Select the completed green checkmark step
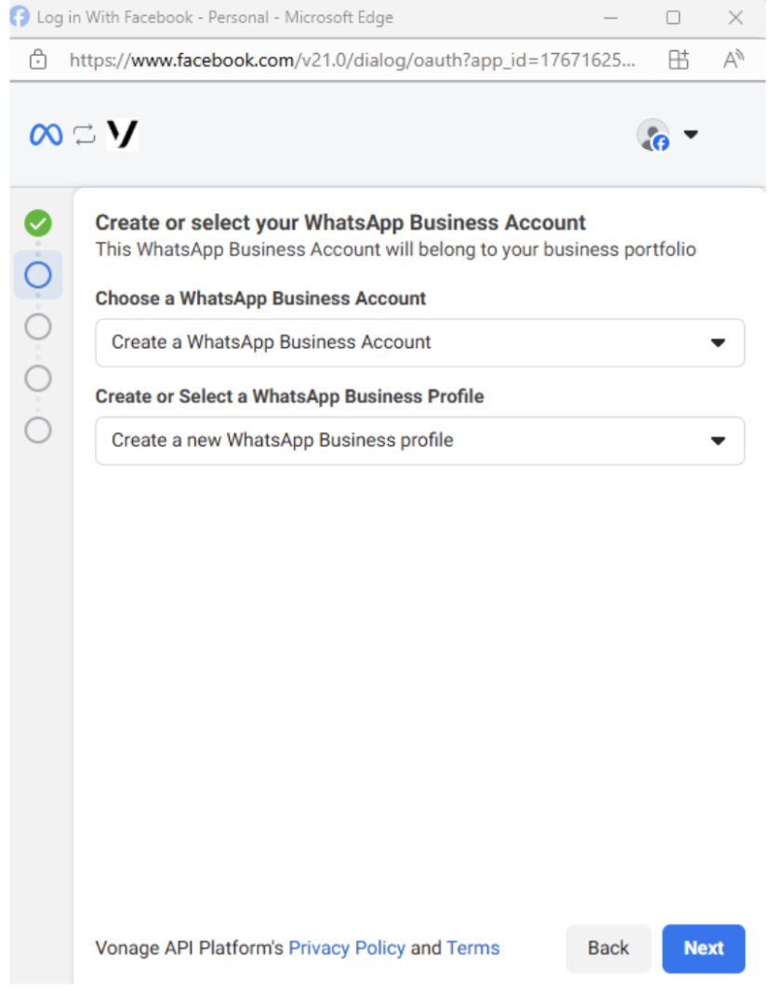The image size is (770, 1003). (x=38, y=223)
